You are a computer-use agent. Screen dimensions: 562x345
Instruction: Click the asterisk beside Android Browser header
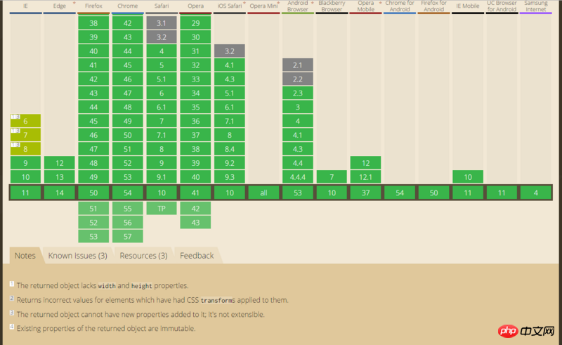click(x=312, y=4)
